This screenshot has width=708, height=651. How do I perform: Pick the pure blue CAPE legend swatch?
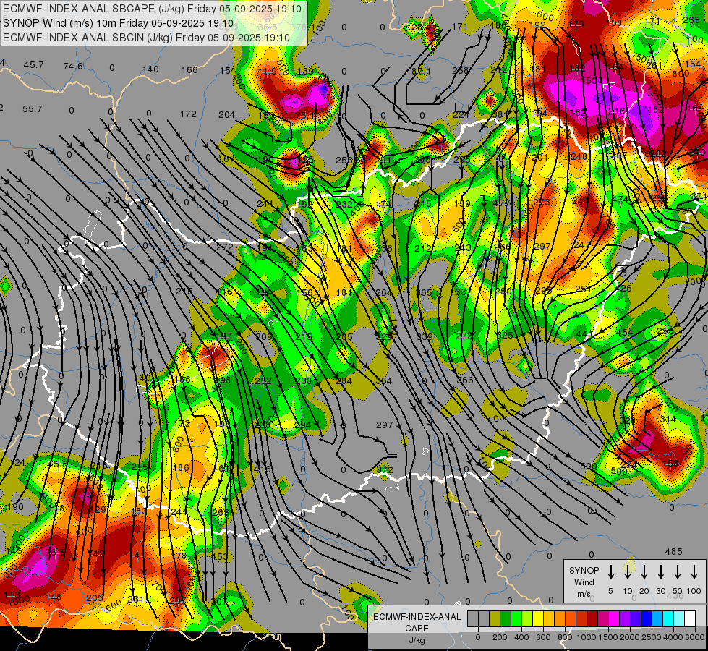pos(646,618)
